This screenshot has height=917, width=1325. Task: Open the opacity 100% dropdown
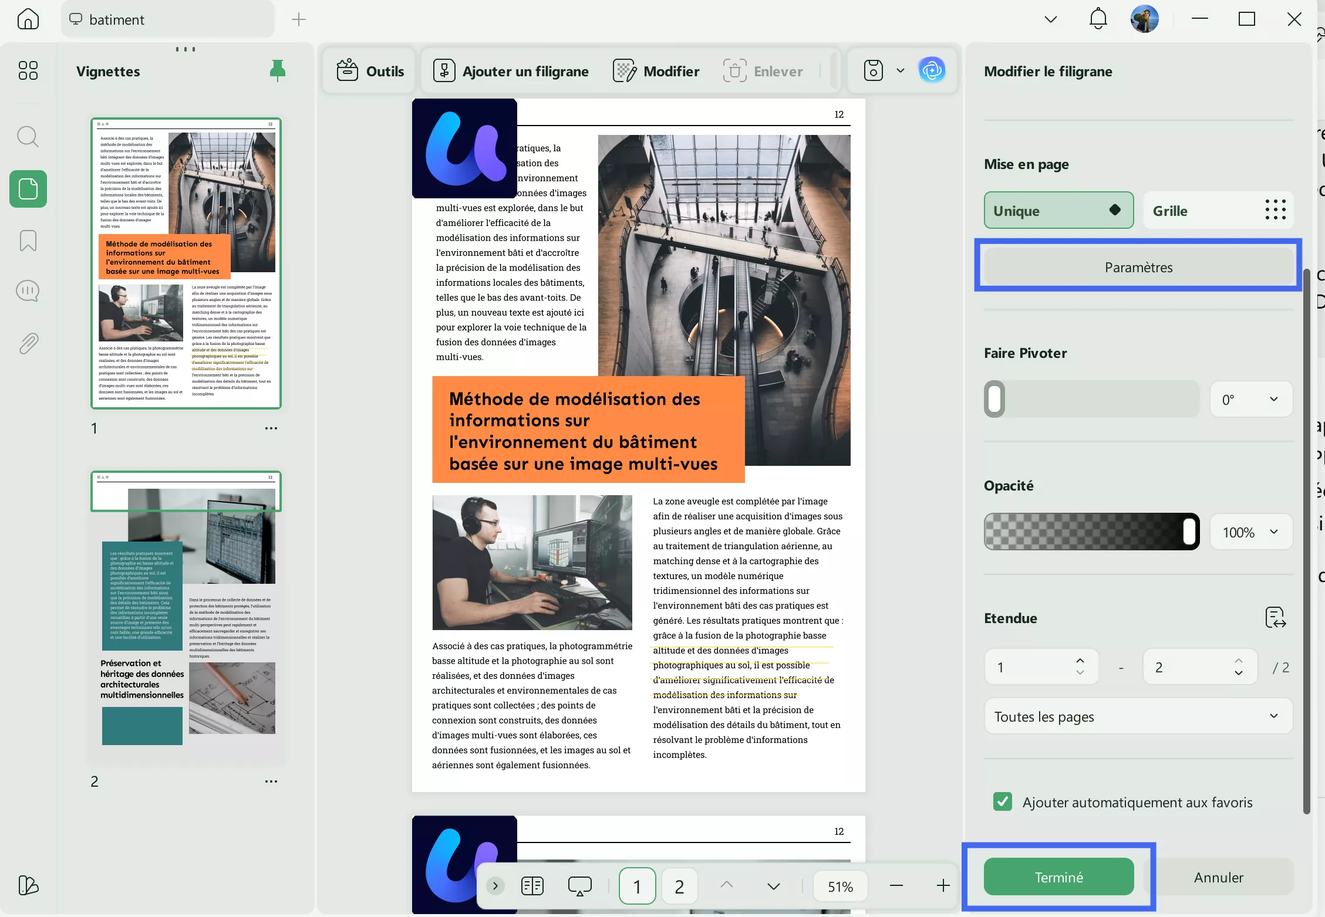1251,532
